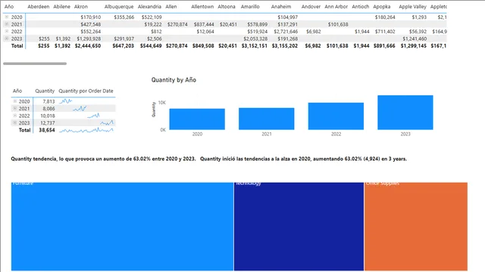485x272 pixels.
Task: Click the Quantity by Año chart title
Action: pyautogui.click(x=174, y=80)
